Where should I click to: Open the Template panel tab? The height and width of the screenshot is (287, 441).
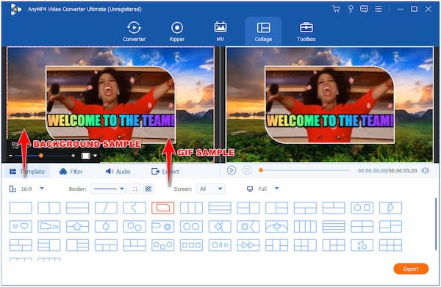point(27,172)
